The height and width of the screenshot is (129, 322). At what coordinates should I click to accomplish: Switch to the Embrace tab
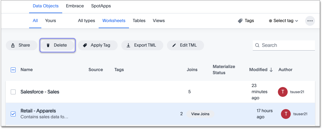(75, 6)
